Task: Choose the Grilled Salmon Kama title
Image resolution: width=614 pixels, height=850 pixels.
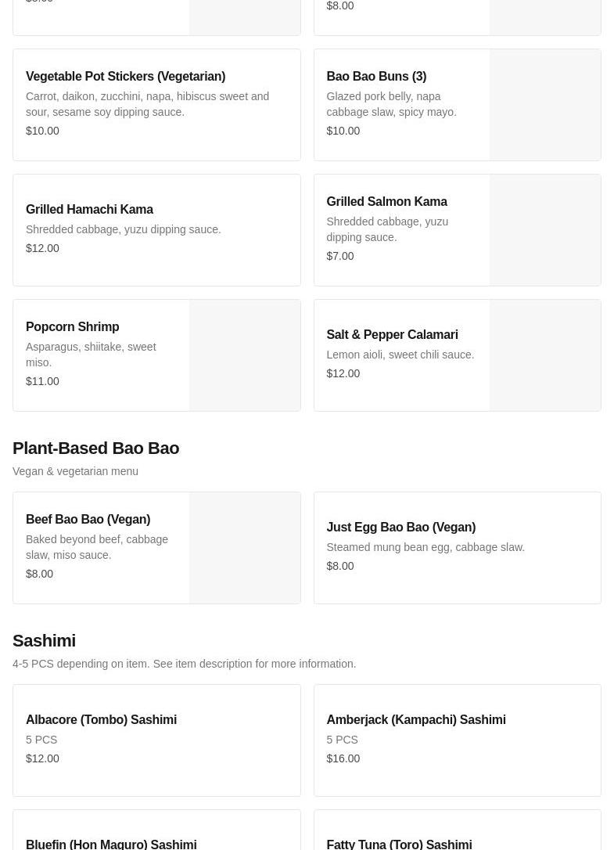Action: click(386, 202)
